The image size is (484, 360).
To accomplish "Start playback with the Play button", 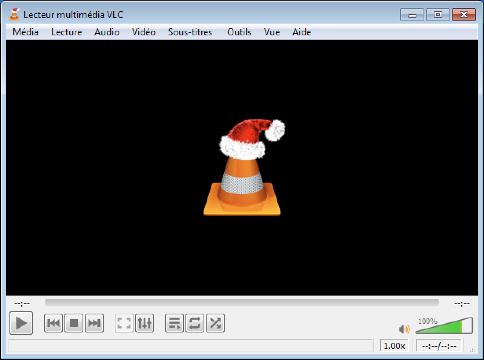I will pos(21,323).
